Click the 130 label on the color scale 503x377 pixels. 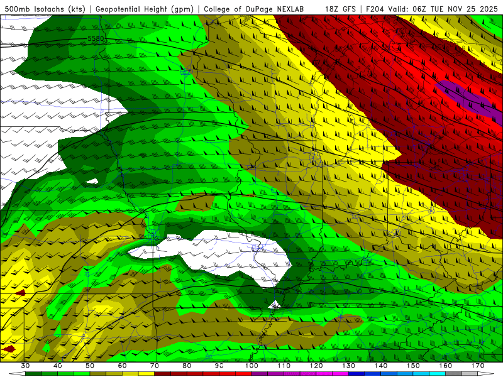[348, 366]
